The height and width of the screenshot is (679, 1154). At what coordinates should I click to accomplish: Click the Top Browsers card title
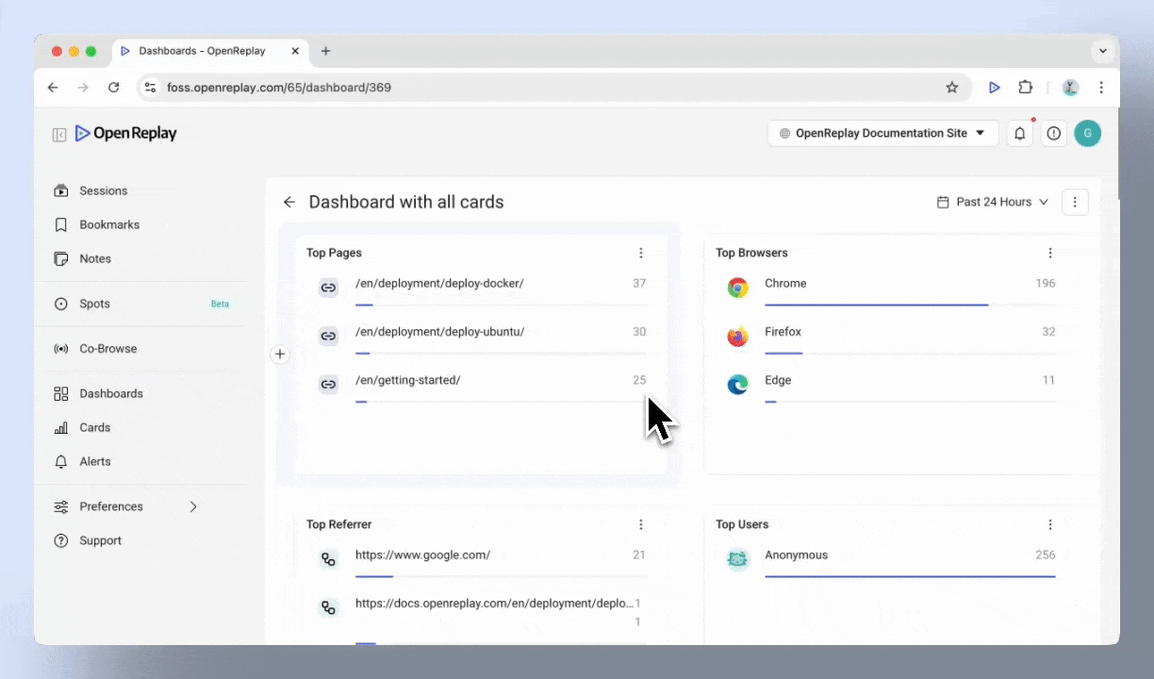751,253
